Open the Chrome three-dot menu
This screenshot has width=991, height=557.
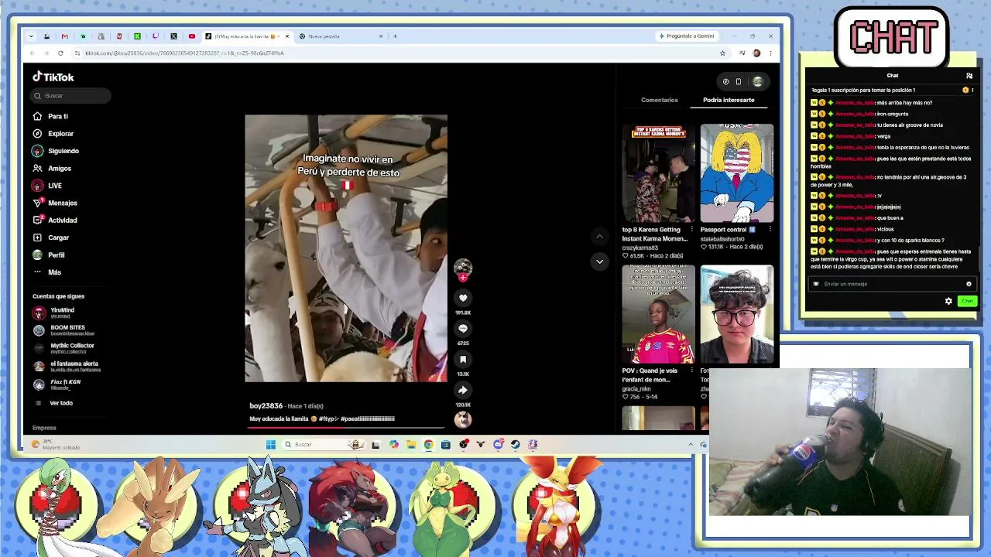(x=770, y=53)
